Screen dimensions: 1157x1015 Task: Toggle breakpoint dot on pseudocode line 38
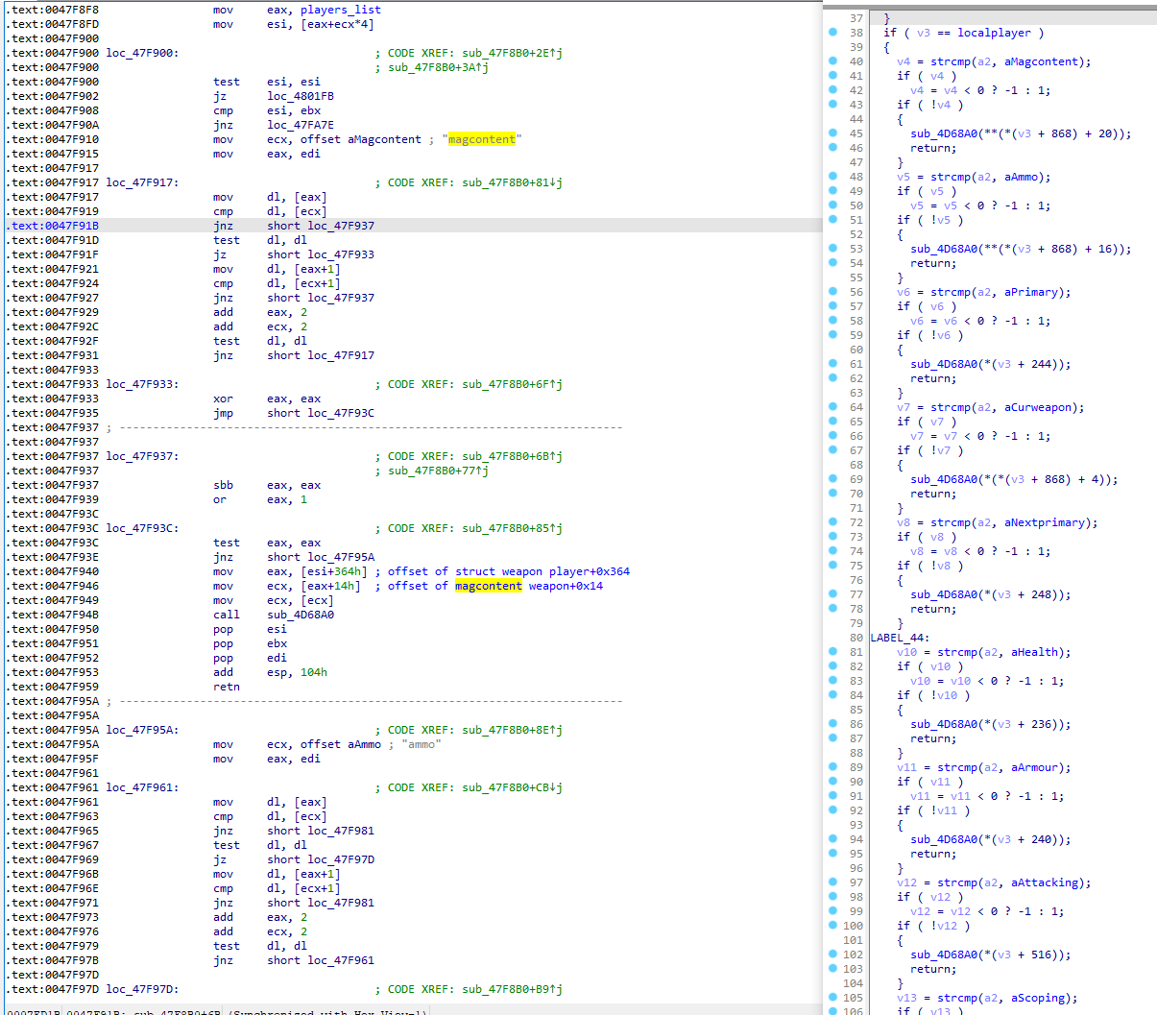tap(832, 33)
